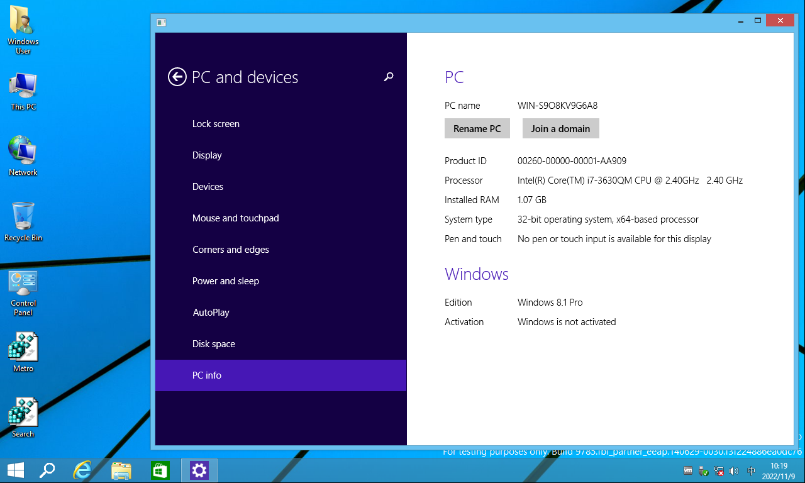Open File Explorer from the taskbar
805x483 pixels.
[x=121, y=470]
